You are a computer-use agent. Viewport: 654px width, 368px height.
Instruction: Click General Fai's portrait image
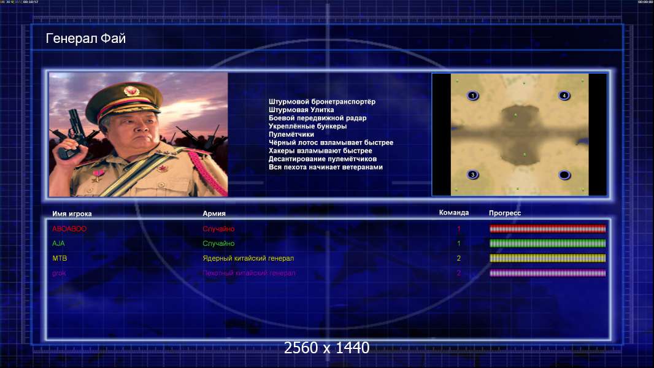point(139,134)
